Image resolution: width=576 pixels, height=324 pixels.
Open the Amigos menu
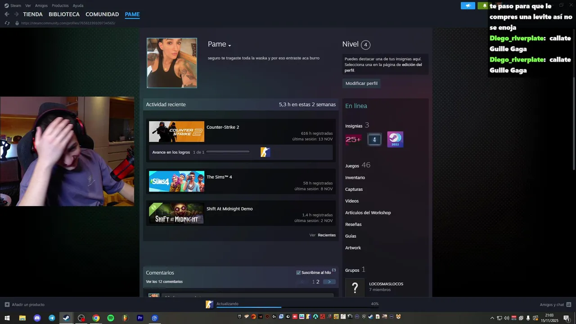(x=41, y=5)
